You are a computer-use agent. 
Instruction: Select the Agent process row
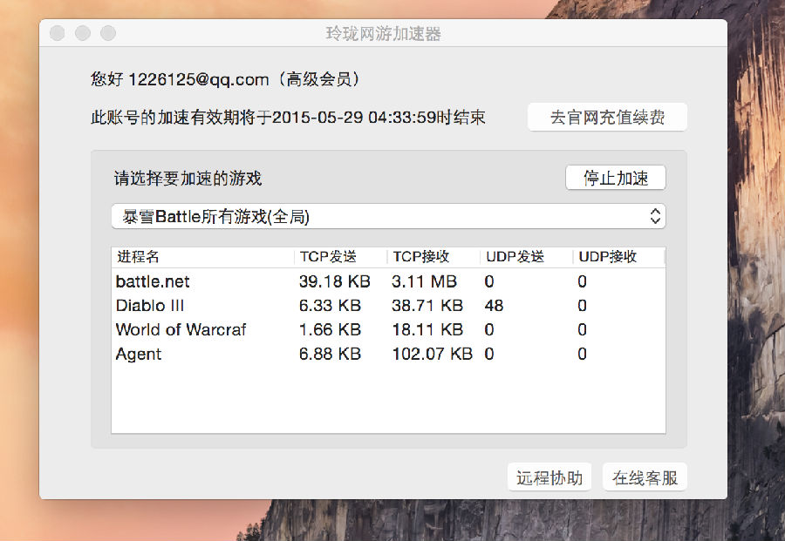(x=388, y=354)
